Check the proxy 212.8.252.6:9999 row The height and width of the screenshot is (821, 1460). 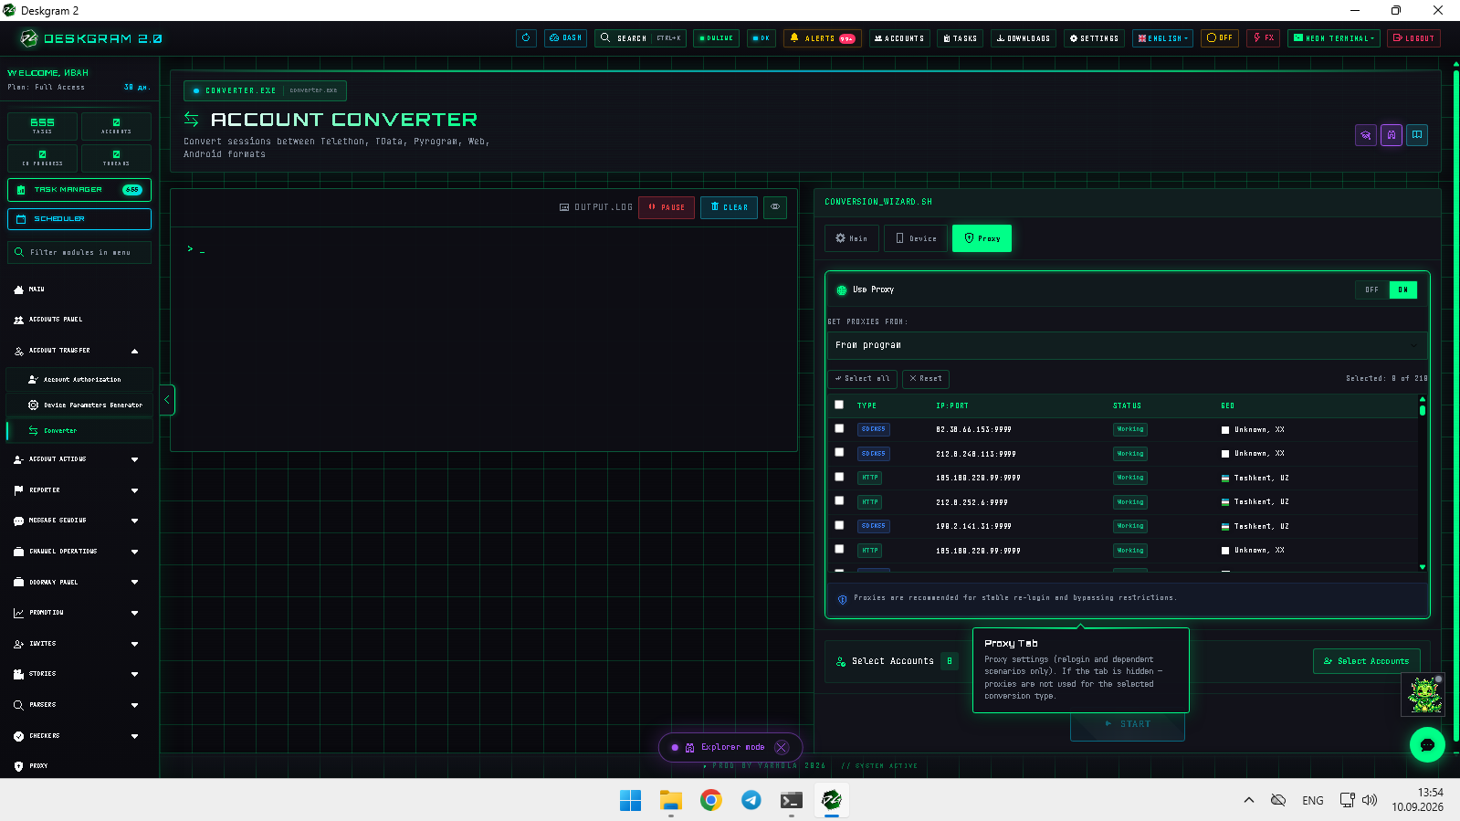[839, 501]
